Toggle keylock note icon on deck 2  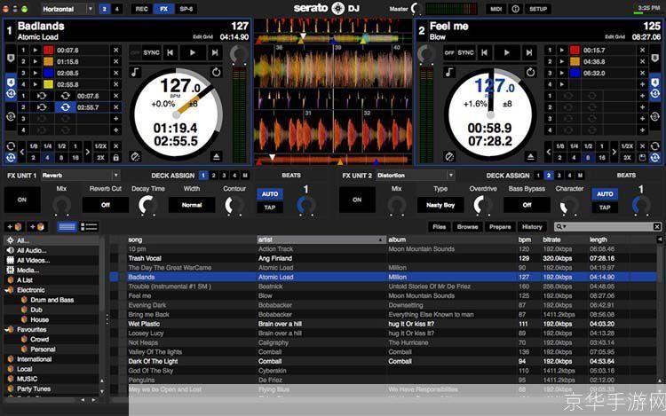click(449, 73)
